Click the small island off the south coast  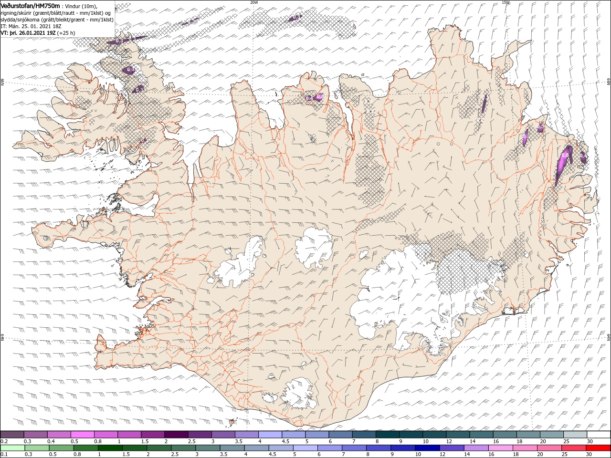click(x=232, y=422)
